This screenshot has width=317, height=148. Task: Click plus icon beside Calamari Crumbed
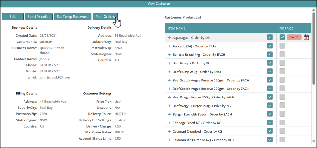point(169,131)
